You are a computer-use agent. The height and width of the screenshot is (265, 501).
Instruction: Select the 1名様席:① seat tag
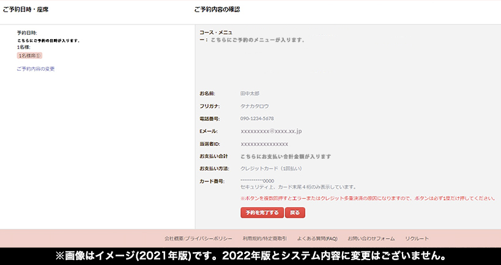coord(29,56)
